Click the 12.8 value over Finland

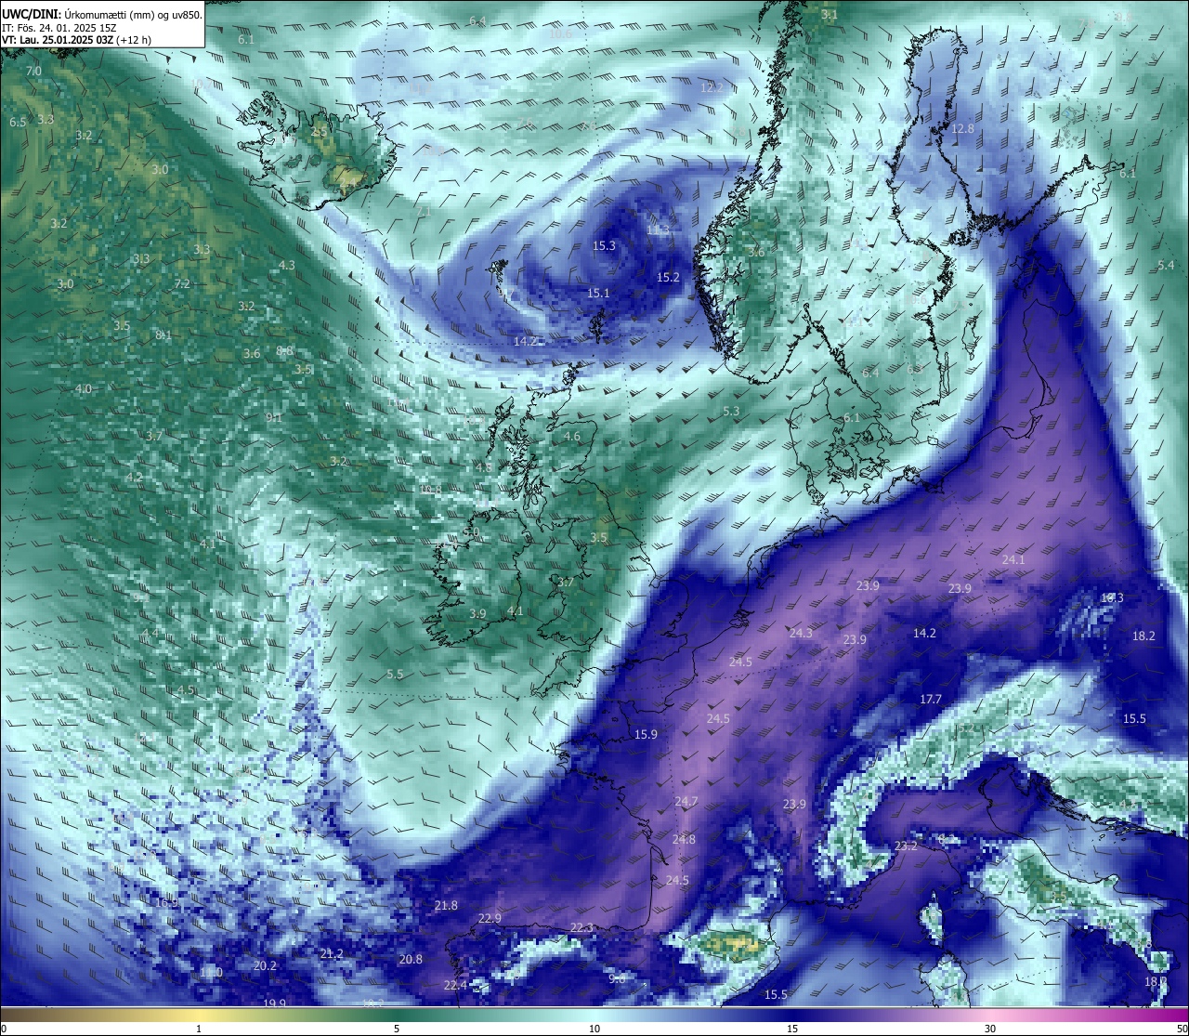[x=963, y=129]
